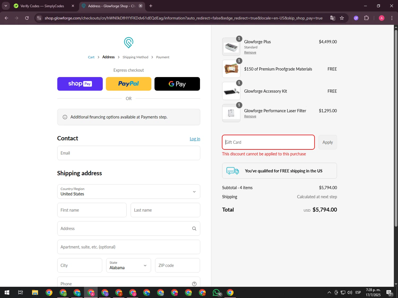
Task: Click the Gift Card input field
Action: click(x=268, y=142)
